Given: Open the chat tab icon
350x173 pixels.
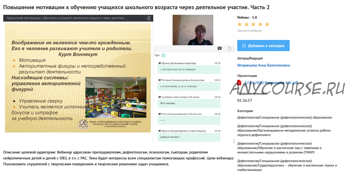Looking at the screenshot, I should click(x=220, y=48).
